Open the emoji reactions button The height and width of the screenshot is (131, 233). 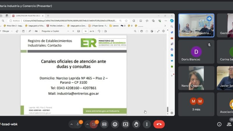point(115,124)
